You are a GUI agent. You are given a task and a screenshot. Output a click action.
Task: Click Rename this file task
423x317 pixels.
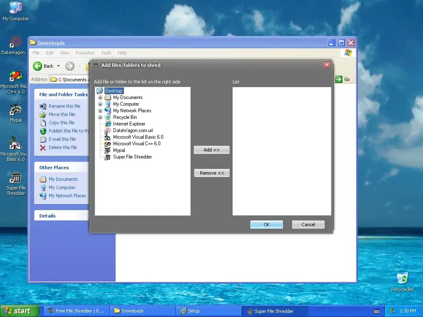pos(64,106)
